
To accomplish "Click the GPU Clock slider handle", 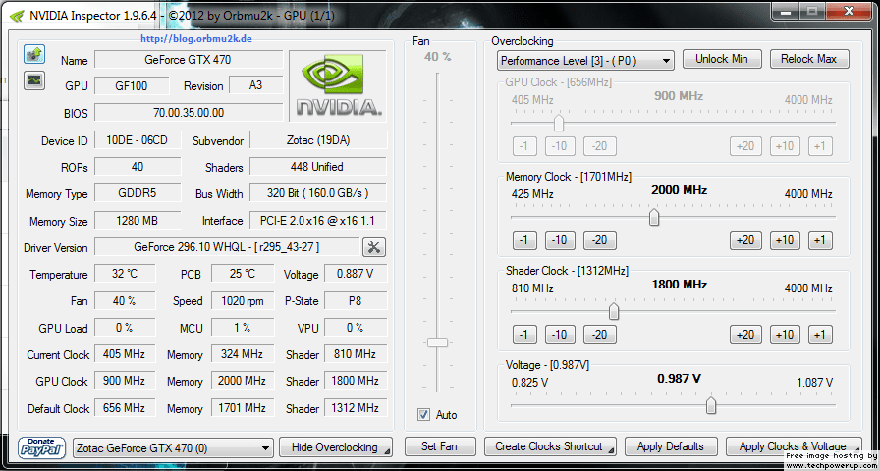I will 559,123.
